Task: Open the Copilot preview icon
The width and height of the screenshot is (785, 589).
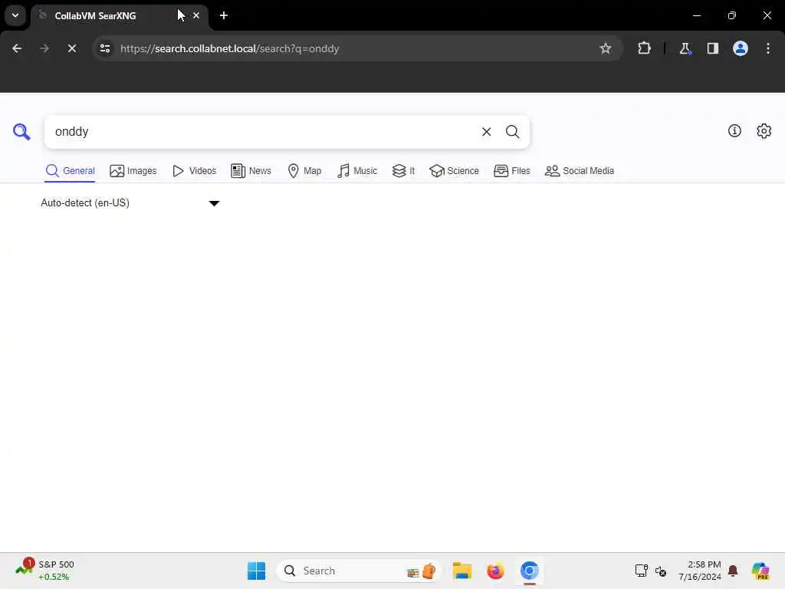Action: [x=760, y=571]
